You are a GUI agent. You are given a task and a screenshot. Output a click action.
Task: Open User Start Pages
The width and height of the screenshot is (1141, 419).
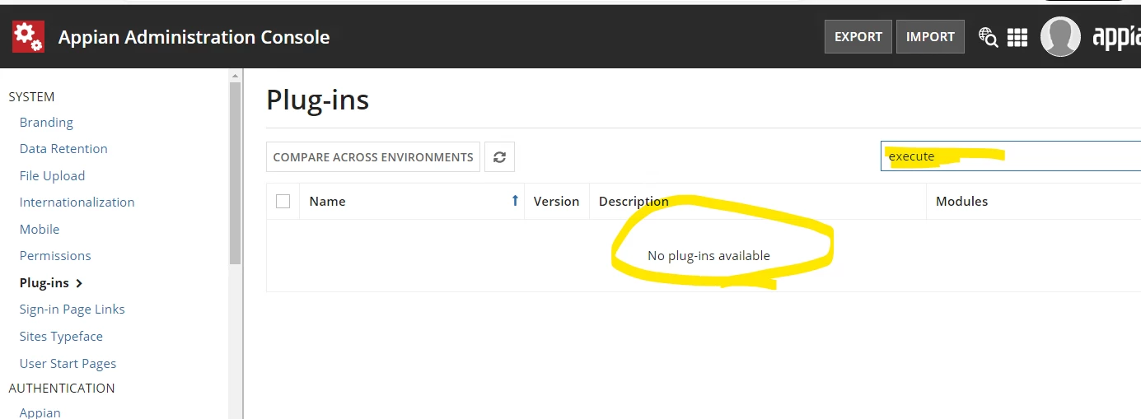68,363
